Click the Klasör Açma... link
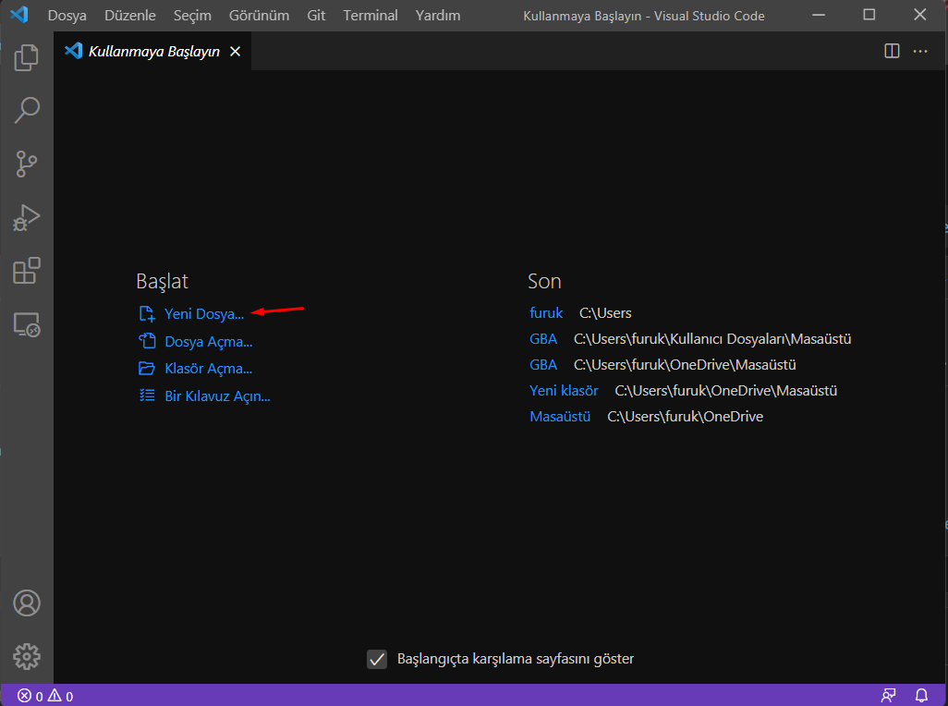948x706 pixels. (x=209, y=368)
